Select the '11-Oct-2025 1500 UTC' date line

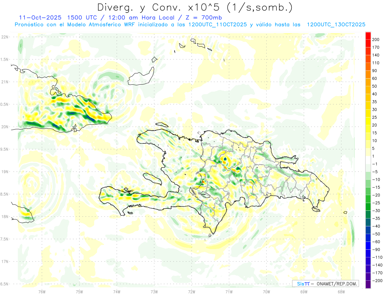point(59,18)
